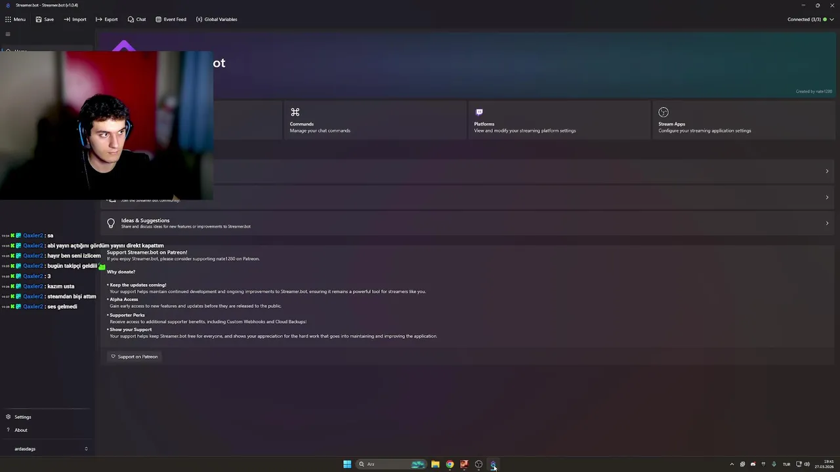The height and width of the screenshot is (472, 840).
Task: Click Save in the top toolbar
Action: point(45,19)
